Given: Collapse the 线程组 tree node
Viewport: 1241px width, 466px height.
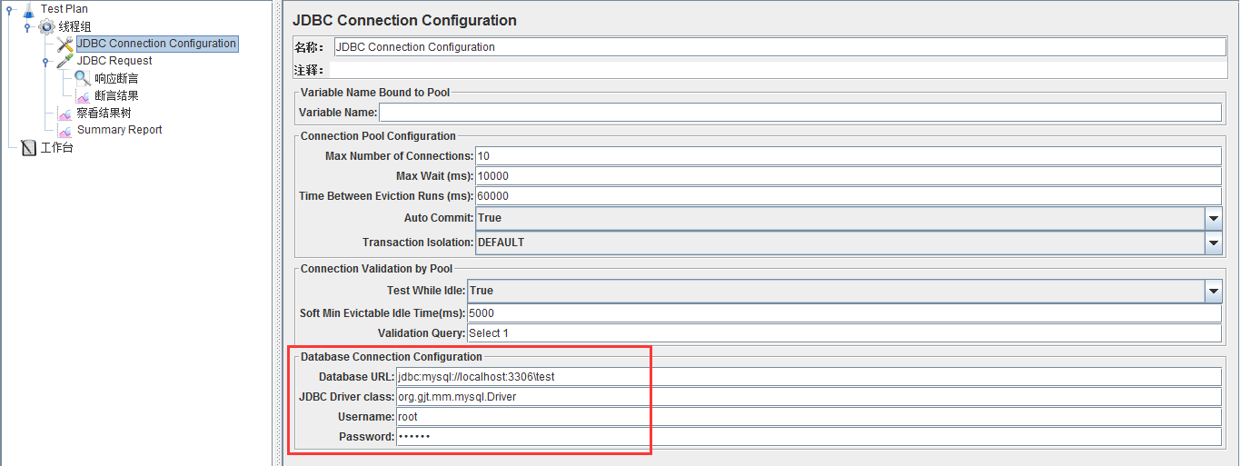Looking at the screenshot, I should [x=27, y=27].
